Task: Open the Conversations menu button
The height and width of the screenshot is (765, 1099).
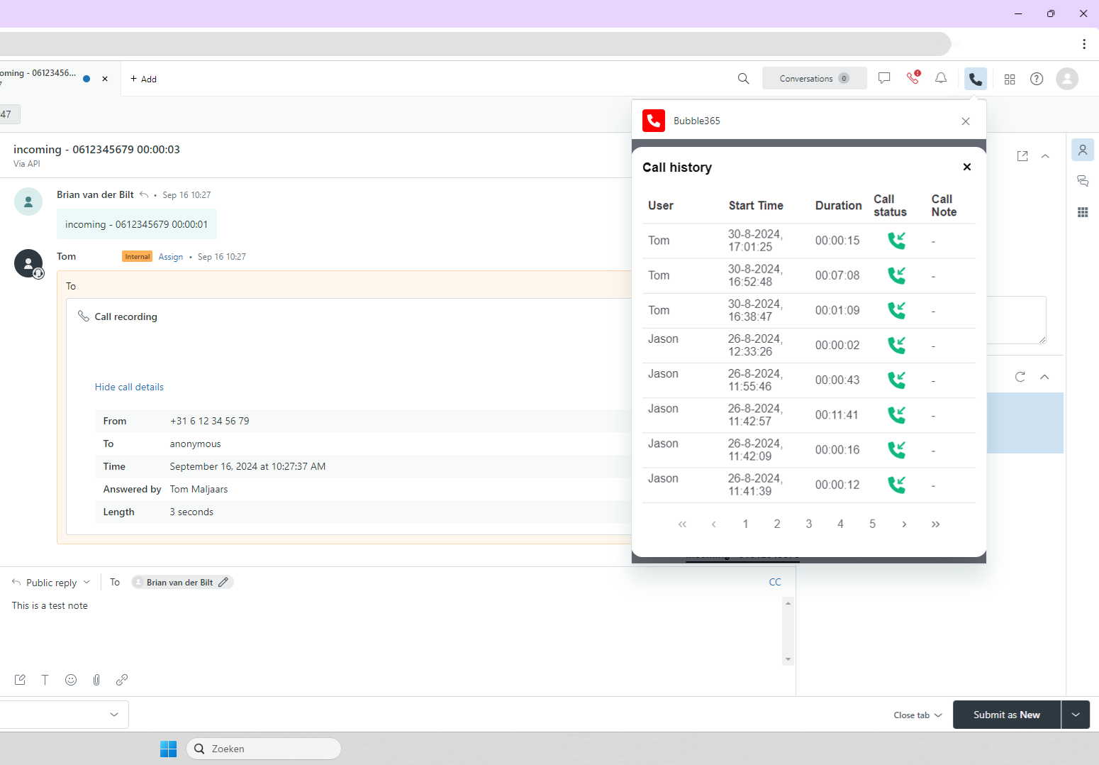Action: pos(814,79)
